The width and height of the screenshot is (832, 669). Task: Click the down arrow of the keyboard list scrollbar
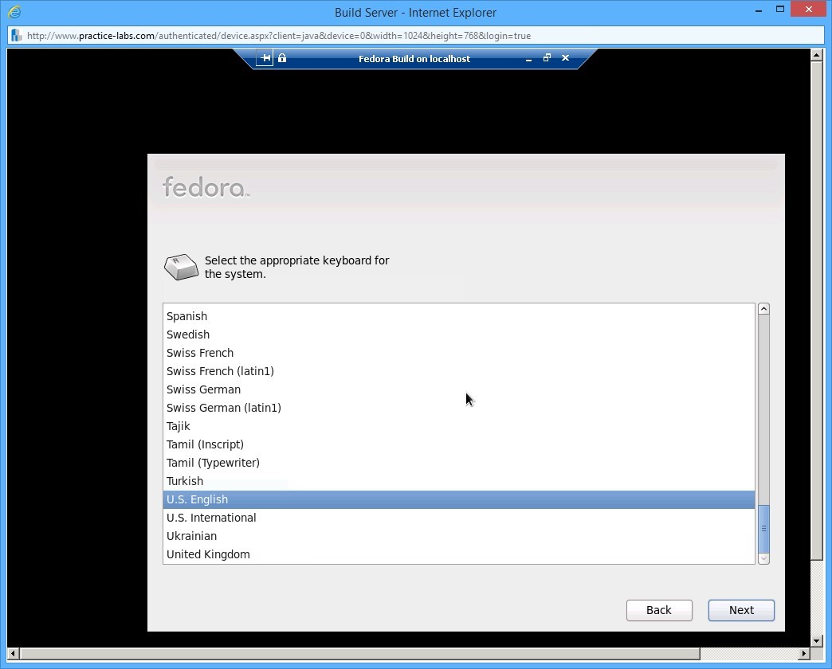pos(763,558)
